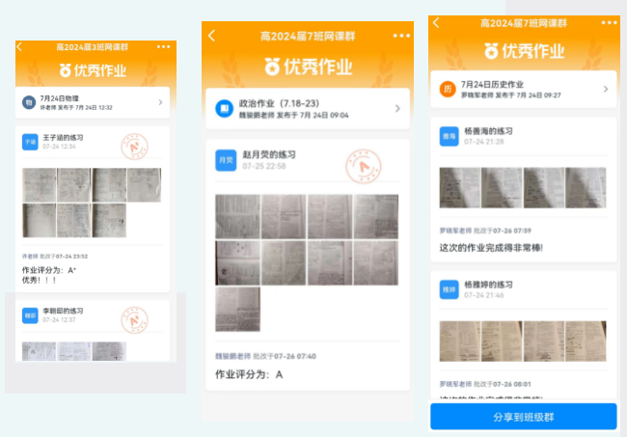Open 杨雅婷的练习 submission title
Viewport: 627px width, 437px height.
pyautogui.click(x=488, y=285)
